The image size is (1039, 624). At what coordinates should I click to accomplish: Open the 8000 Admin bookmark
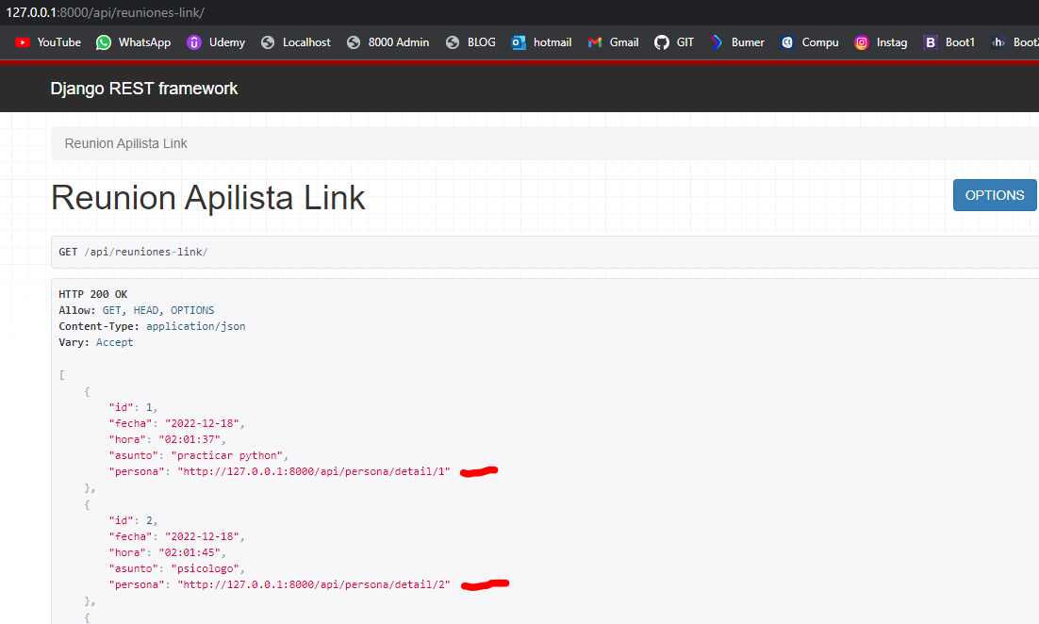388,42
